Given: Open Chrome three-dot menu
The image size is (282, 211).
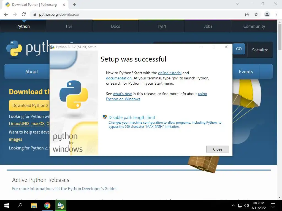Looking at the screenshot, I should pyautogui.click(x=276, y=14).
